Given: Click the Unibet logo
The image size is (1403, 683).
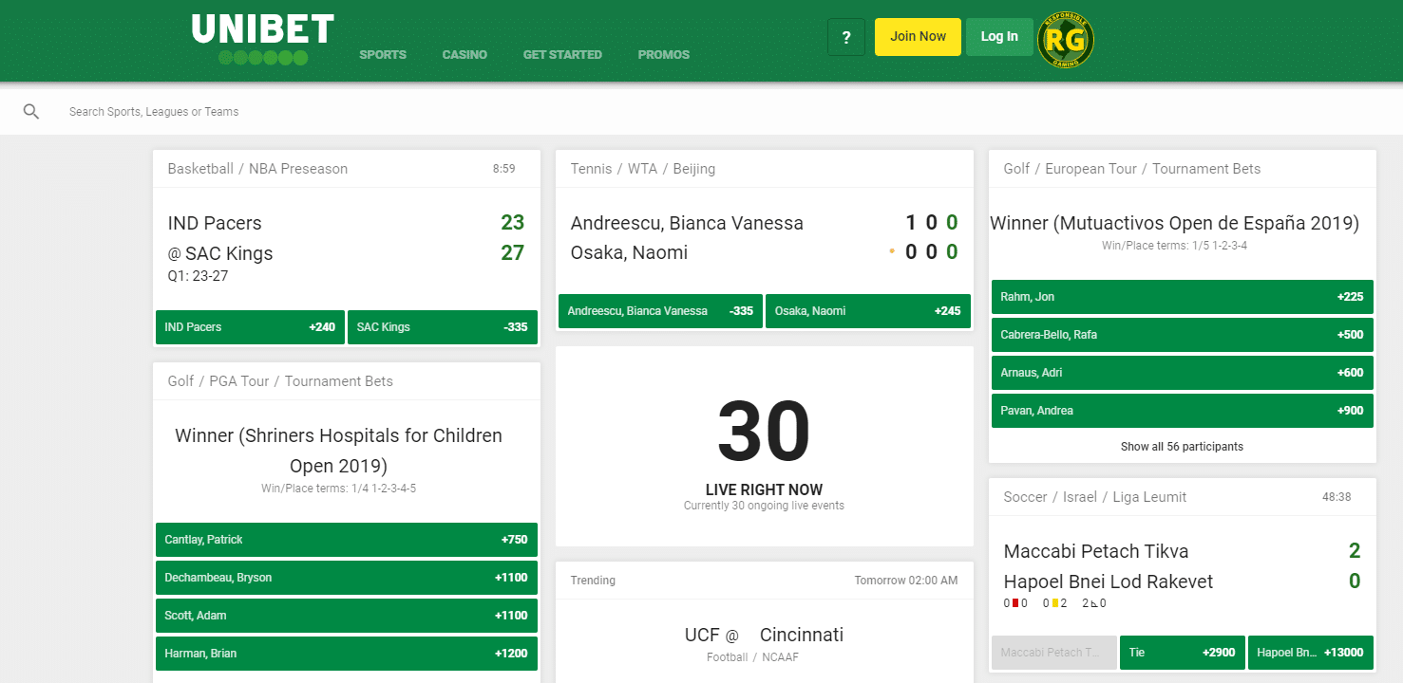Looking at the screenshot, I should click(262, 38).
